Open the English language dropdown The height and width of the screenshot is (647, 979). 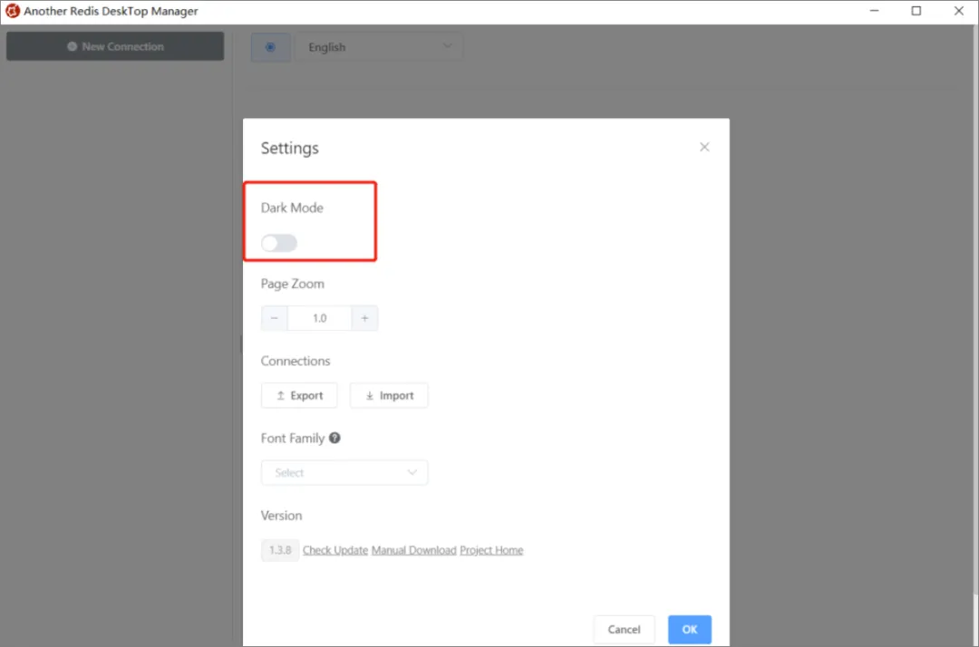[379, 47]
